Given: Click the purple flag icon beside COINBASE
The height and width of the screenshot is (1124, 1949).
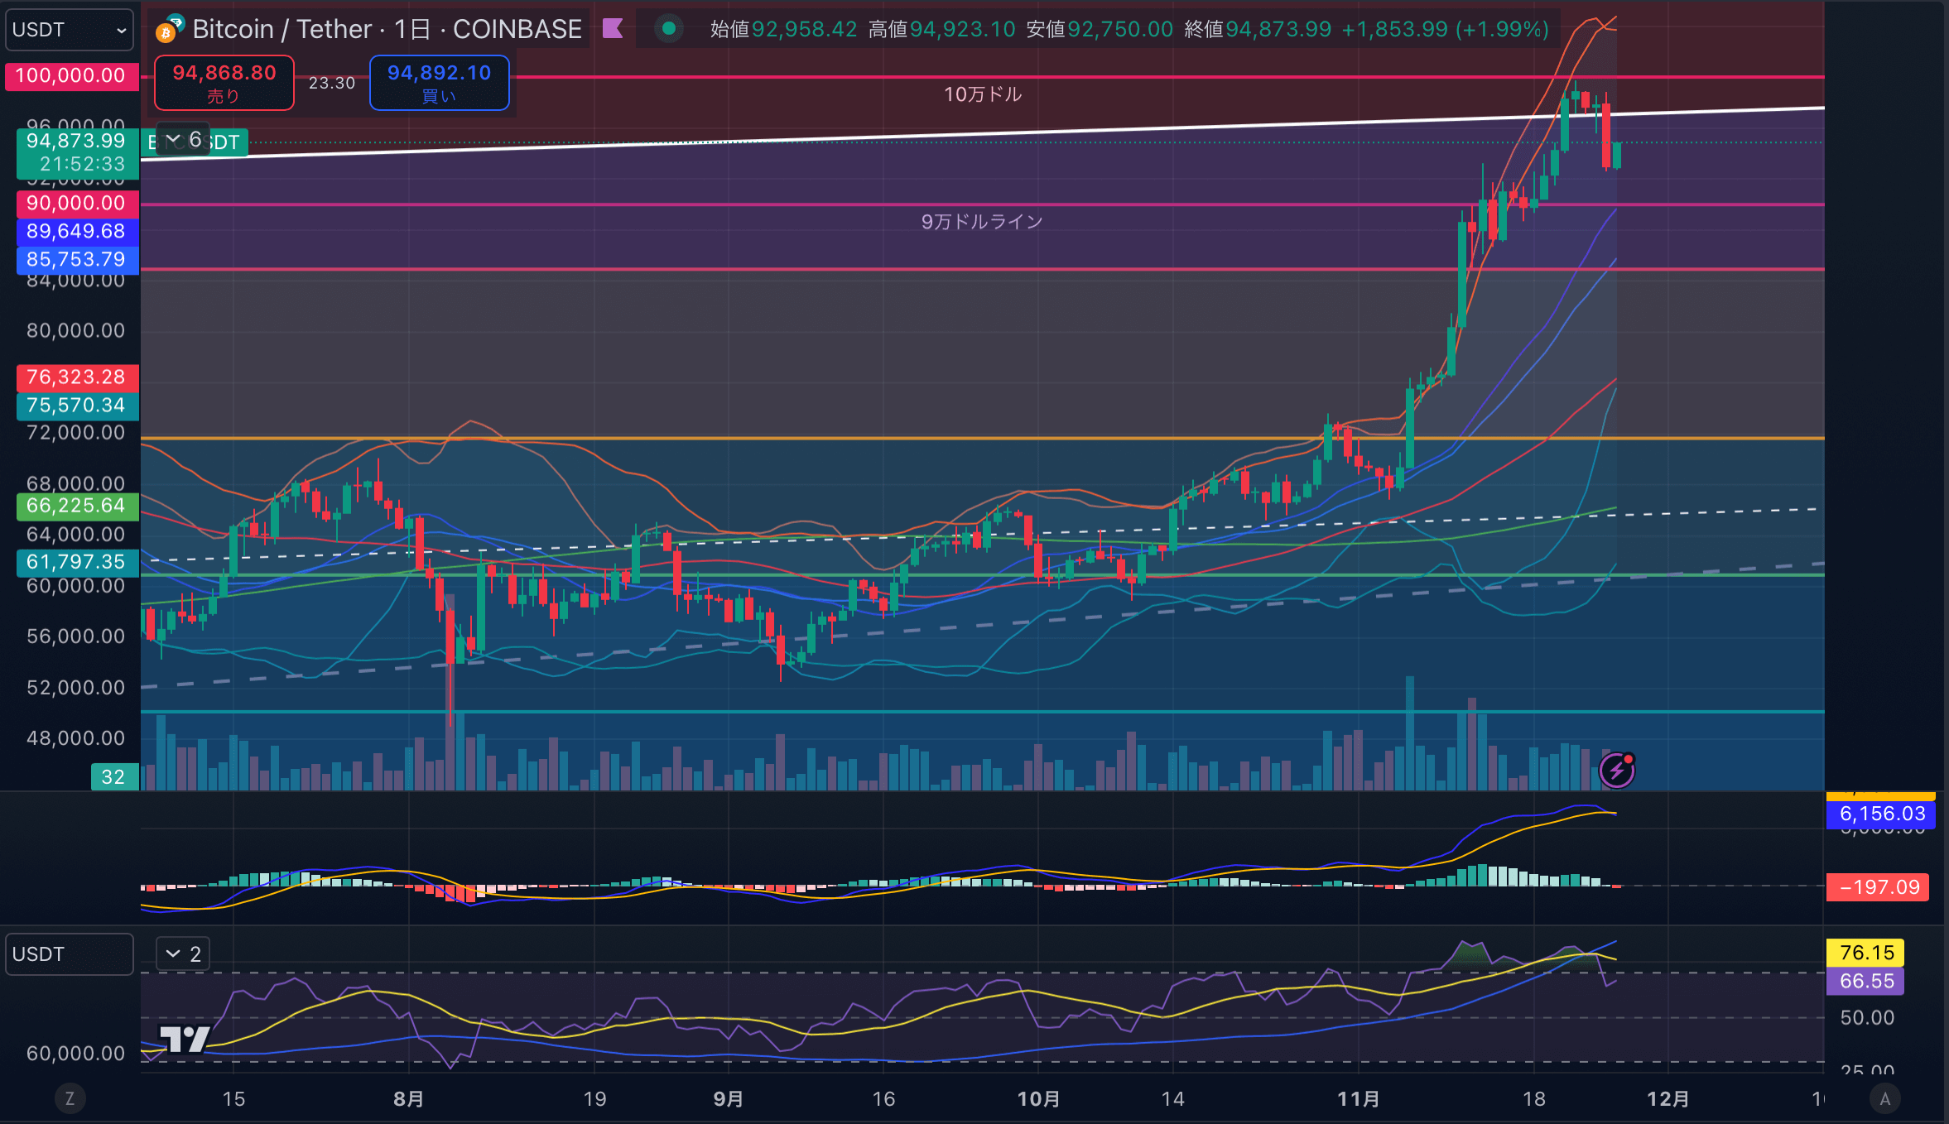Looking at the screenshot, I should point(613,29).
